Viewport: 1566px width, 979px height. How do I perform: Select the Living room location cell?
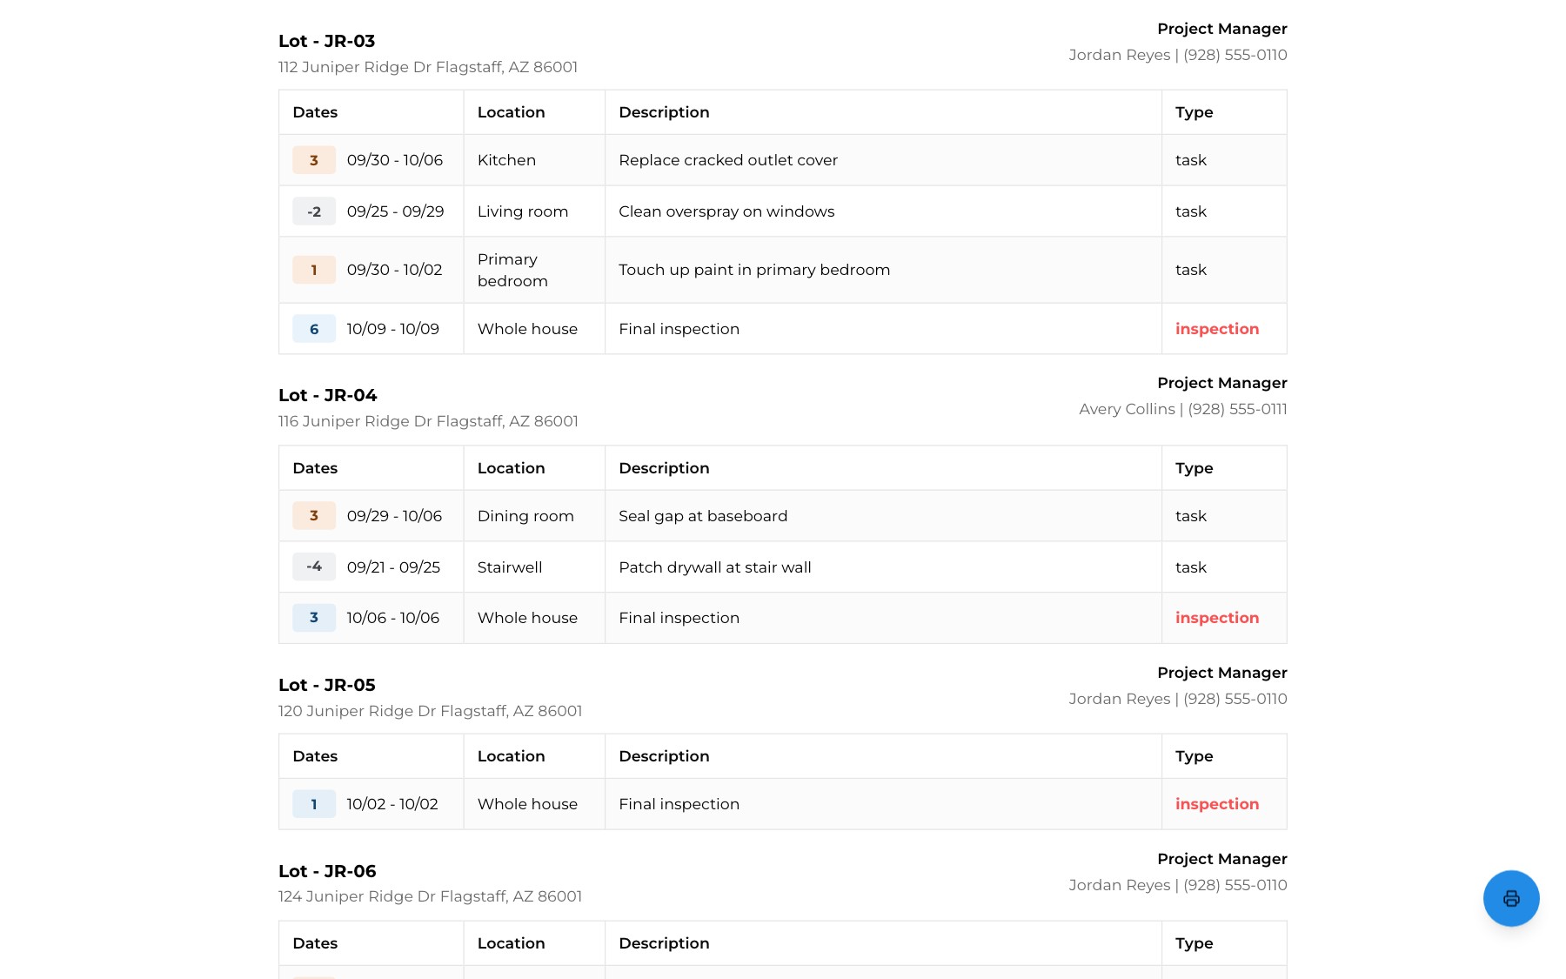[x=534, y=211]
